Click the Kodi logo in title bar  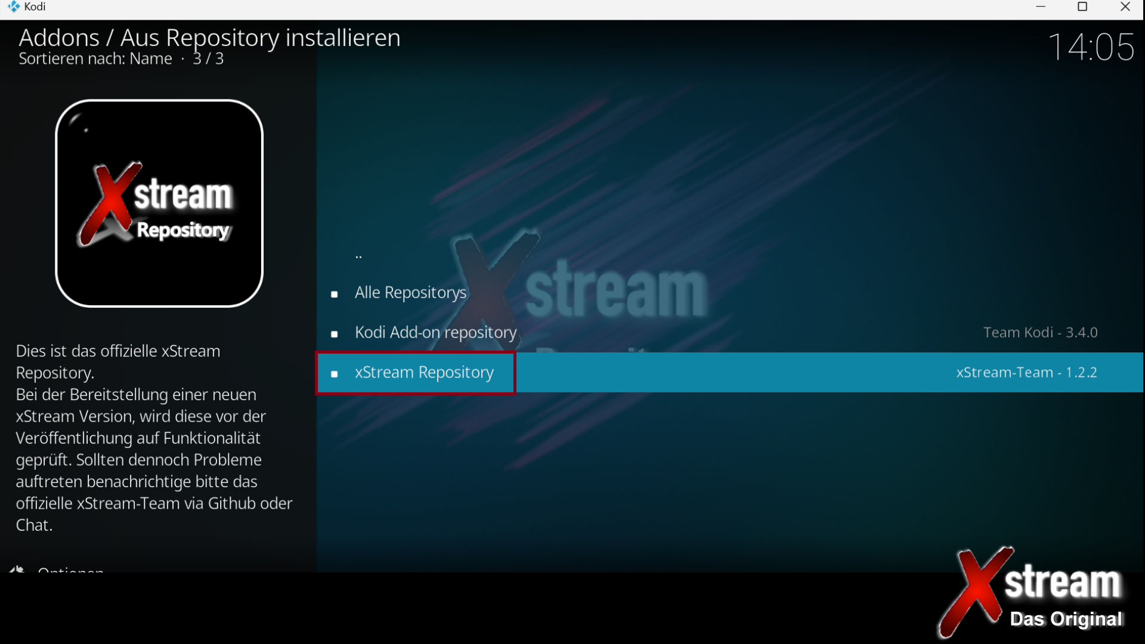[x=13, y=7]
